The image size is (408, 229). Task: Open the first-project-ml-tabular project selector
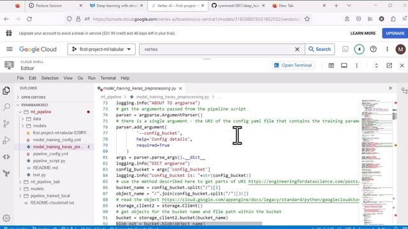pyautogui.click(x=101, y=49)
